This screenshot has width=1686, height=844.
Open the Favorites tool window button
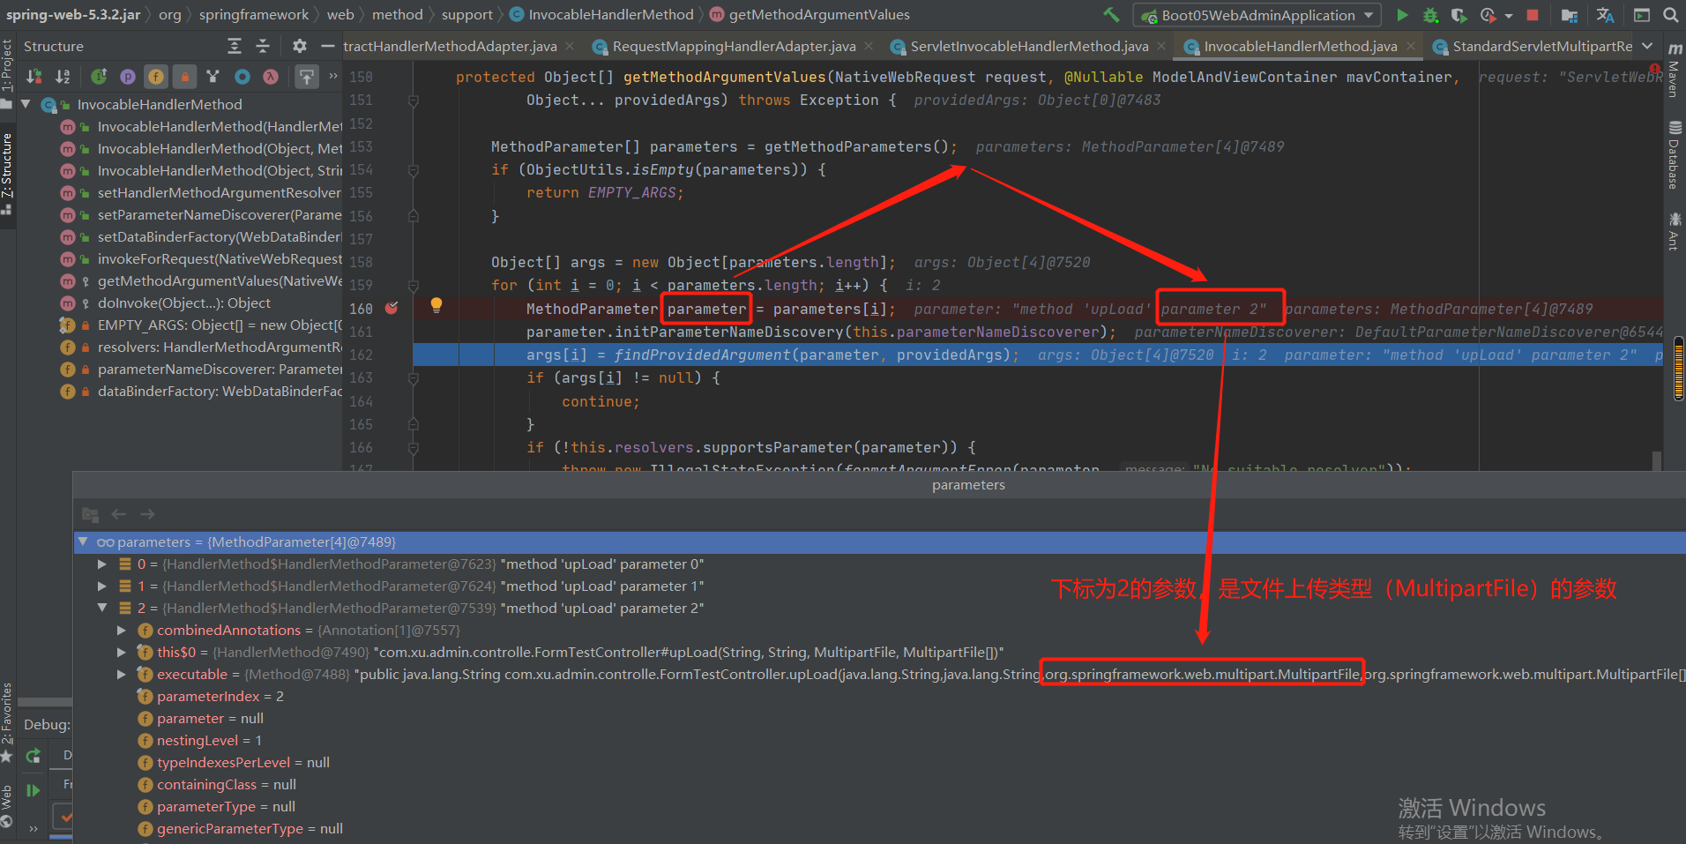tap(7, 721)
